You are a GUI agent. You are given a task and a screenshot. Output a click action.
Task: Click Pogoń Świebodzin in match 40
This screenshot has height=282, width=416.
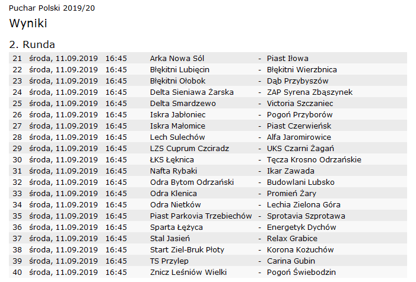301,272
